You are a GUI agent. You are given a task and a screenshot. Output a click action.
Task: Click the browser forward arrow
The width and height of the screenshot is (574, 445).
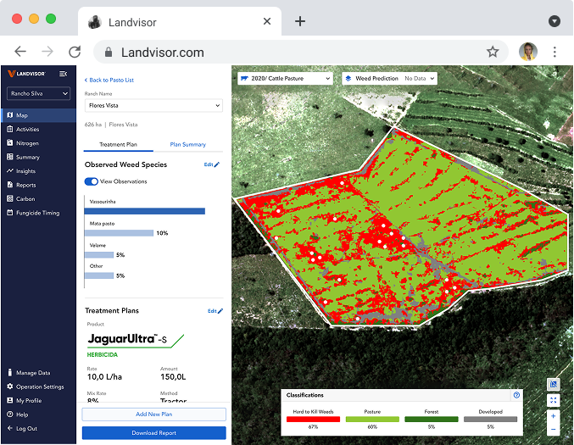(47, 52)
